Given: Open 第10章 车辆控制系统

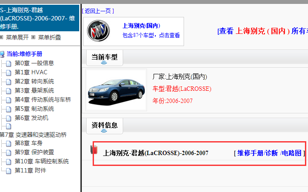Looking at the screenshot, I should point(42,162).
